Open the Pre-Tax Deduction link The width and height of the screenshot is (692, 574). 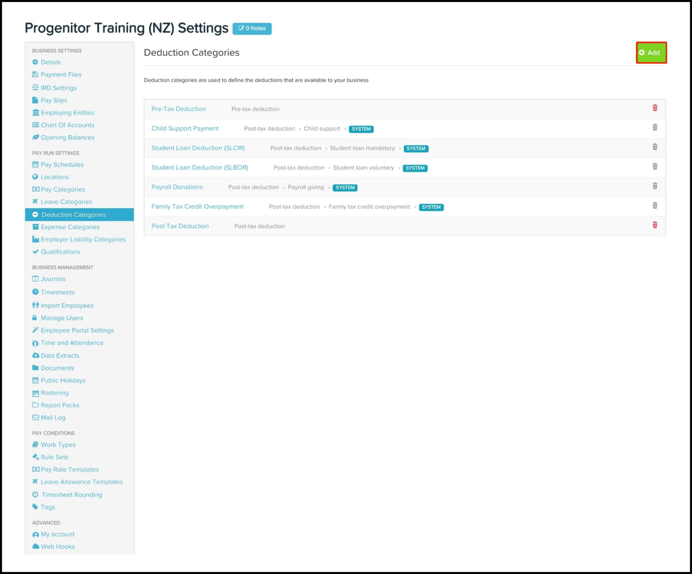(179, 109)
